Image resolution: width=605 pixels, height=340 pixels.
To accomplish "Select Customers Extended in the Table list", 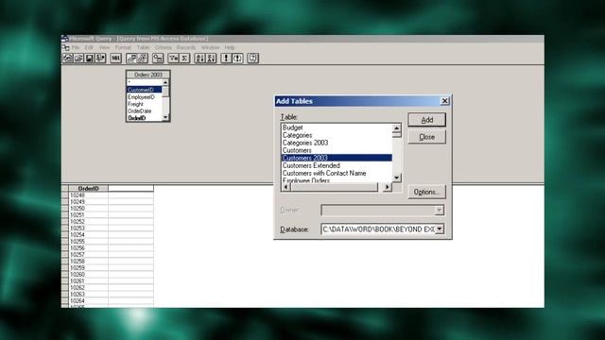I will [x=337, y=165].
